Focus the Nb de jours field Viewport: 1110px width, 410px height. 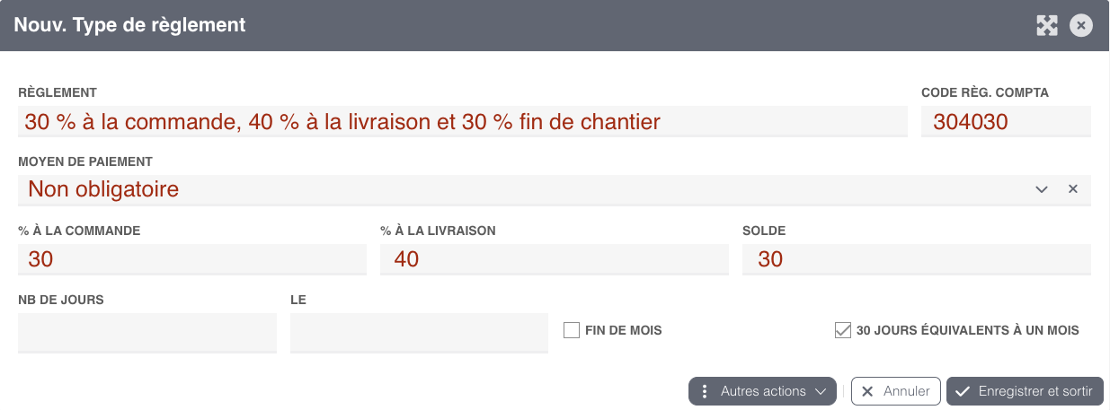pos(147,333)
